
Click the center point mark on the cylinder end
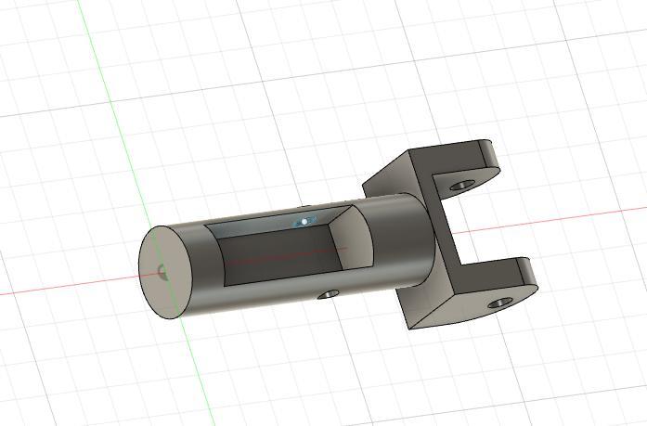(162, 272)
